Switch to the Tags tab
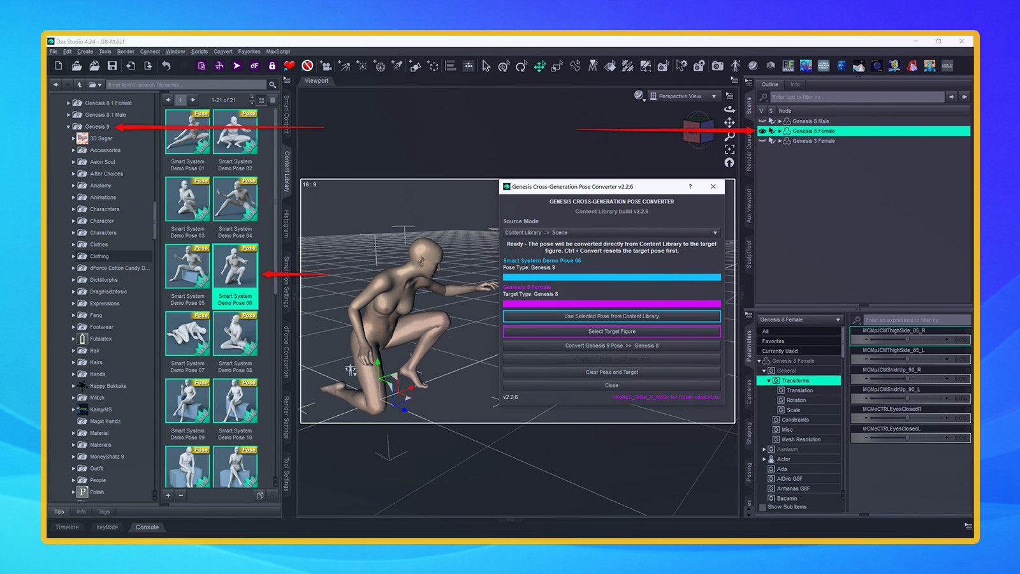The height and width of the screenshot is (574, 1020). [104, 511]
